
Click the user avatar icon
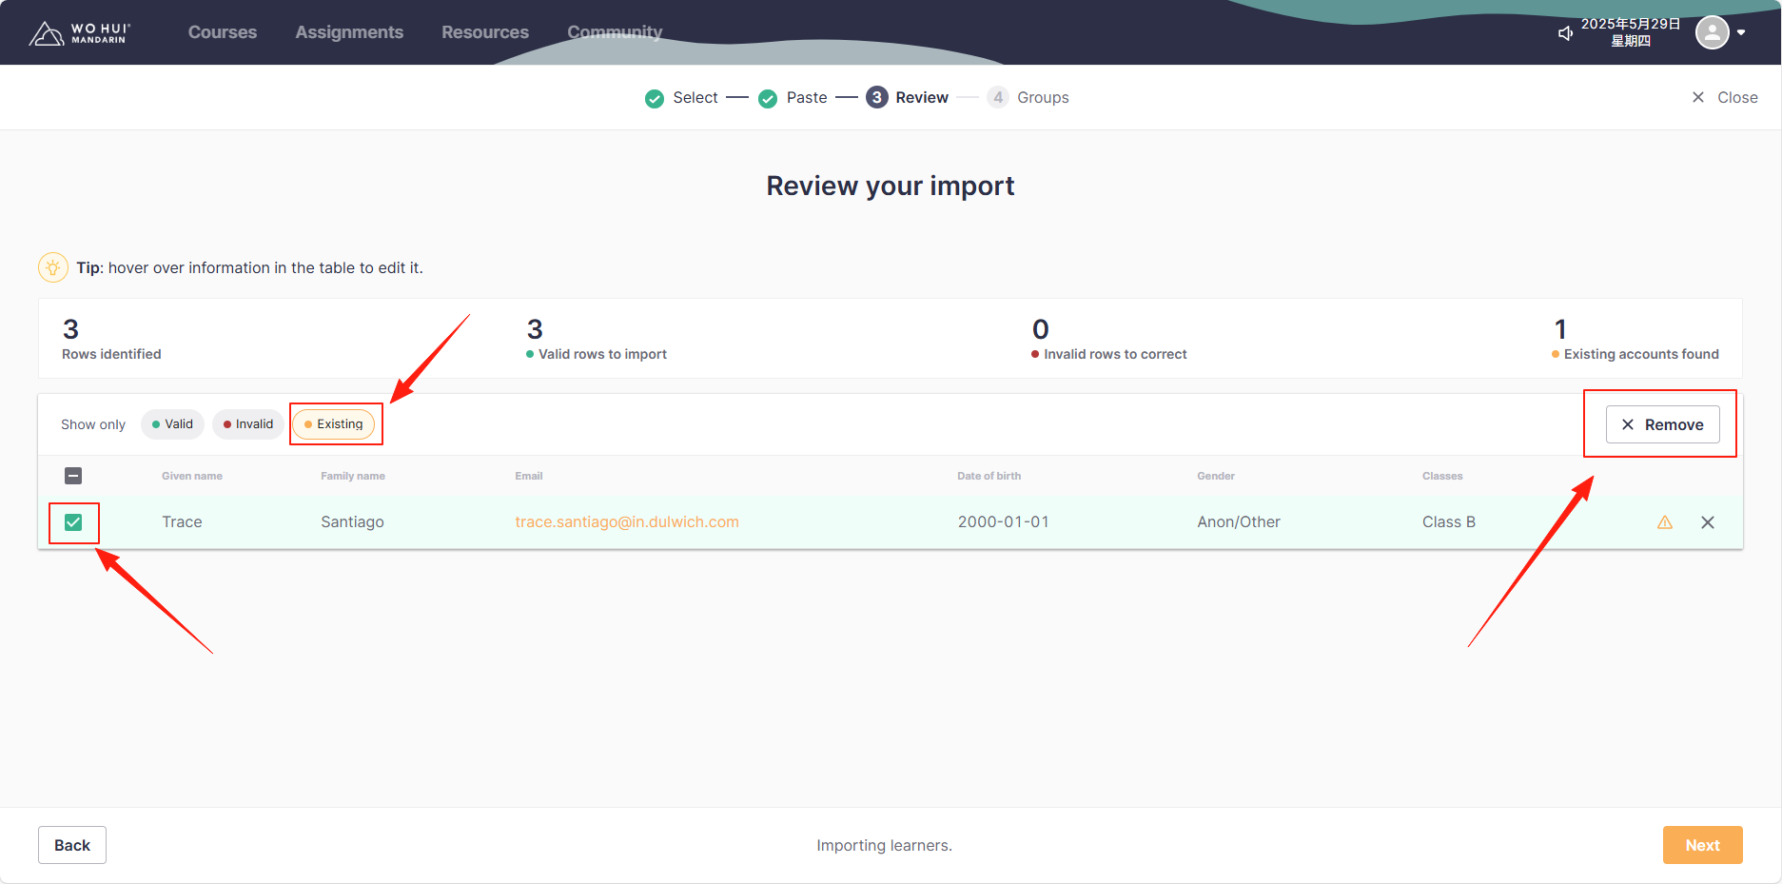coord(1712,32)
